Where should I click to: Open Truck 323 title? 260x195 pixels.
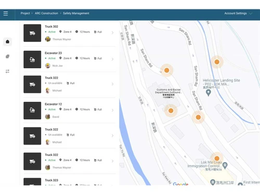pos(51,180)
